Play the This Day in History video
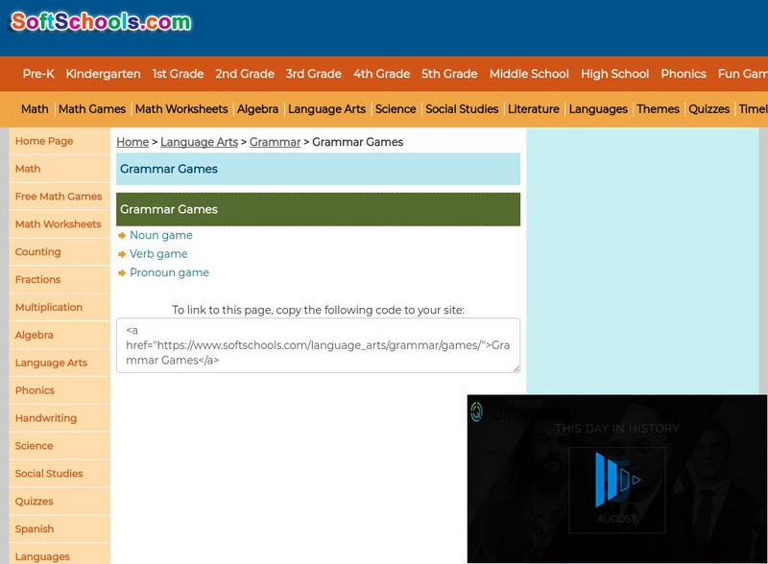 [617, 480]
